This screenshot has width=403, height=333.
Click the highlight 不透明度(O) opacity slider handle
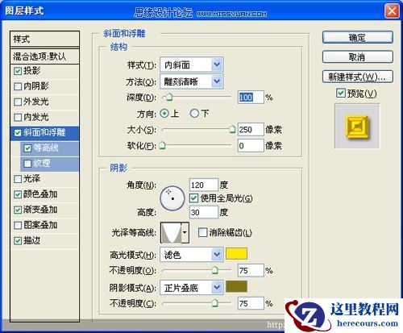(214, 270)
